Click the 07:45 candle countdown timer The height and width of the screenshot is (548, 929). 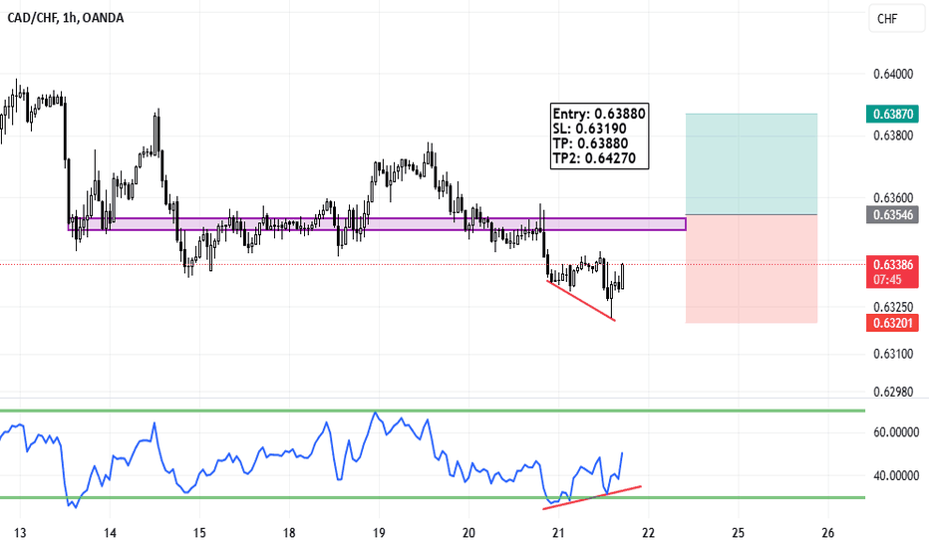point(887,280)
